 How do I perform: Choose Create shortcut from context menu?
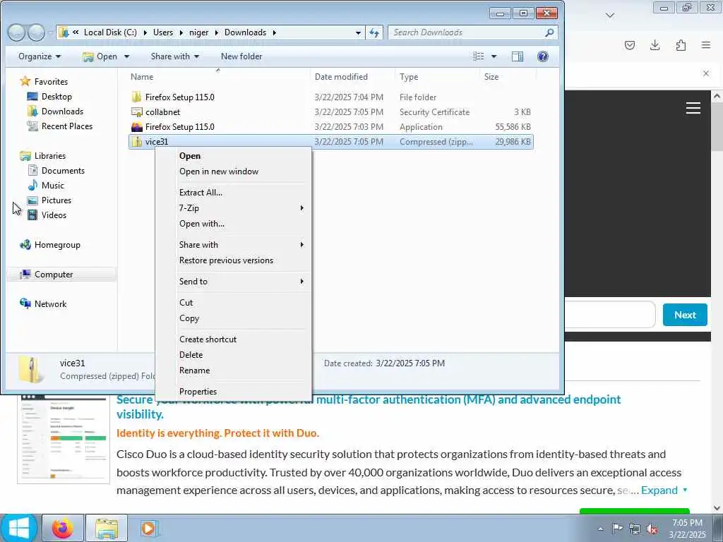(208, 339)
